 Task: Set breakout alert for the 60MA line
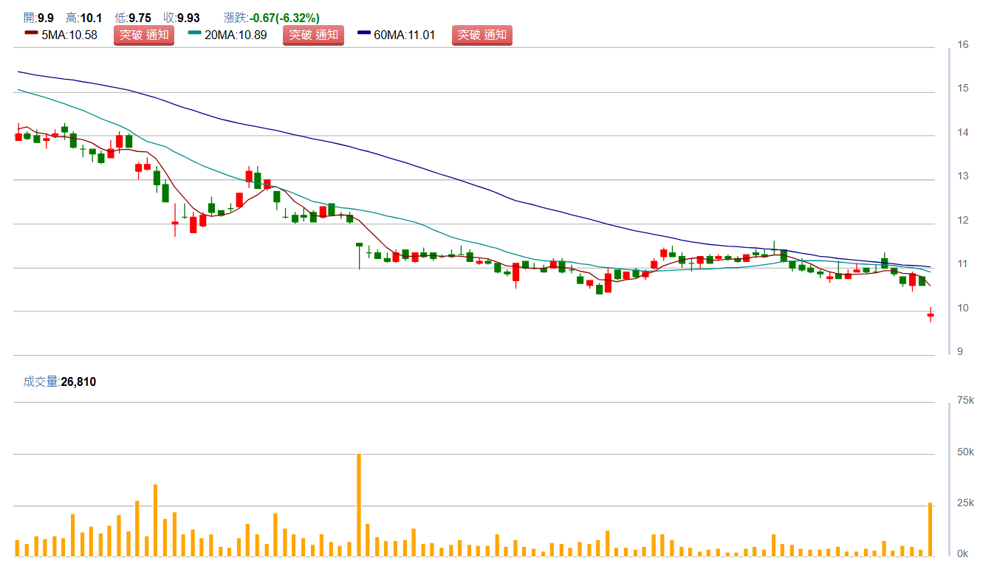(482, 35)
